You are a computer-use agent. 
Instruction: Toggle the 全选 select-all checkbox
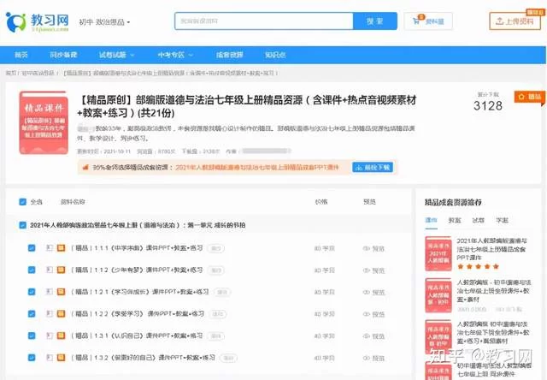[22, 203]
